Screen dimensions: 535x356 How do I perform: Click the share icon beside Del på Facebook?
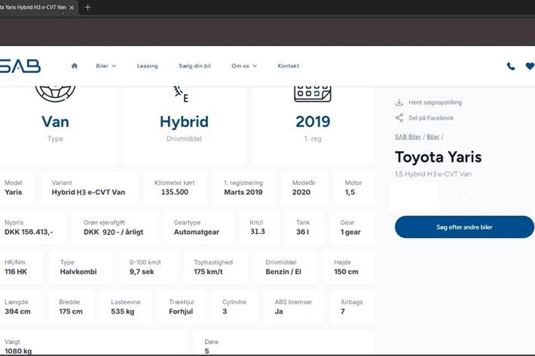click(x=399, y=118)
